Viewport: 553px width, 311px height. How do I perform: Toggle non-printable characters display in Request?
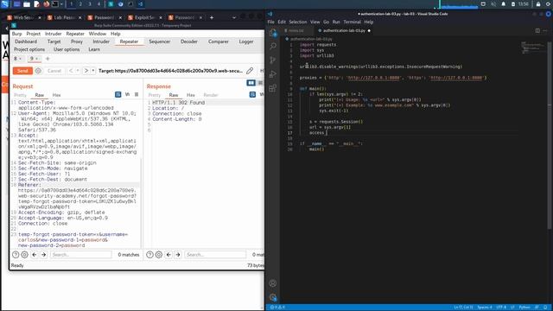click(x=127, y=94)
